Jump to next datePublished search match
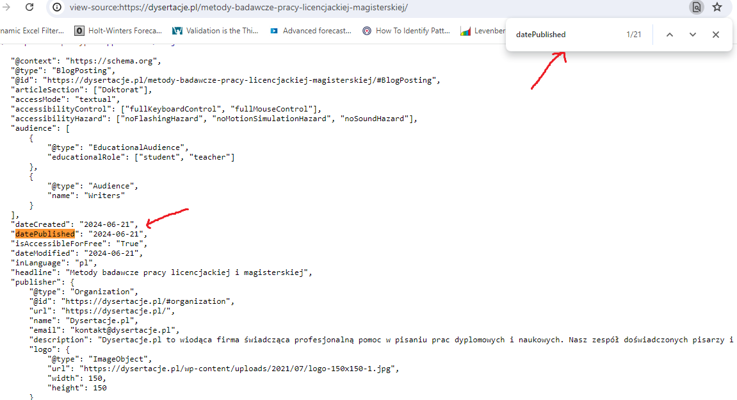Viewport: 737px width, 400px height. (x=693, y=35)
